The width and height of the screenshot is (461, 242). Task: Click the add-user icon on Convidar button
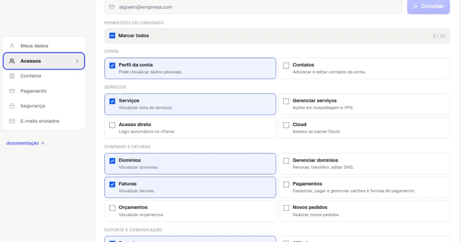[x=415, y=6]
